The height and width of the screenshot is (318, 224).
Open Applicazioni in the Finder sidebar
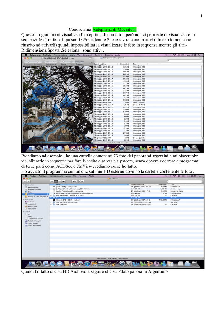tap(32, 206)
